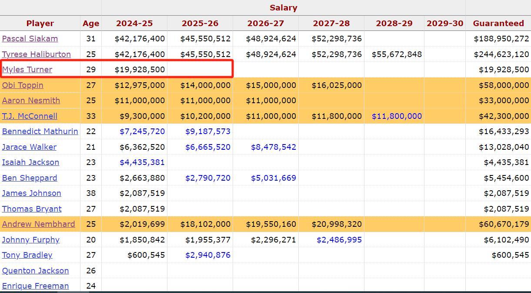This screenshot has height=293, width=531.
Task: Click the Salary group header
Action: [x=284, y=8]
